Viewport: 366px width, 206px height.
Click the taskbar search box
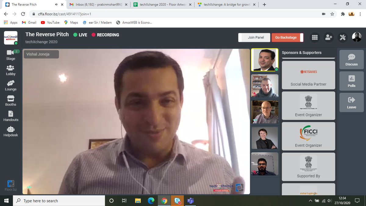click(x=59, y=201)
